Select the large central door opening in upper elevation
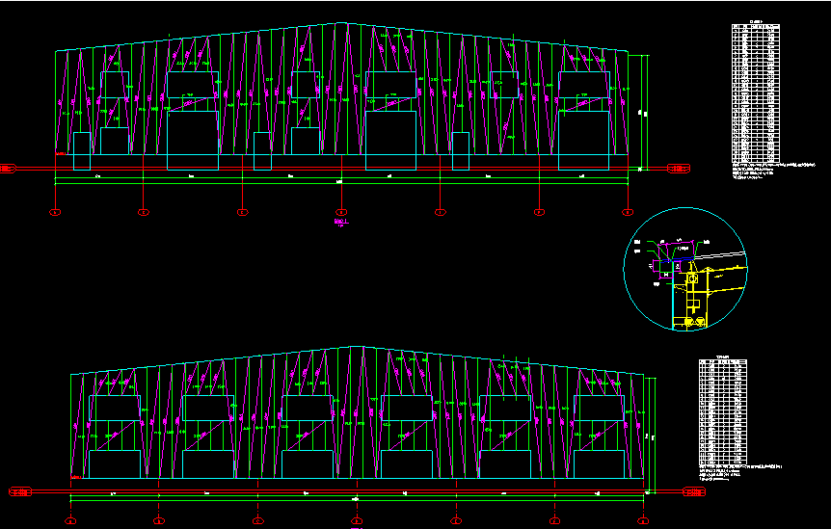Viewport: 831px width, 529px height. point(390,140)
